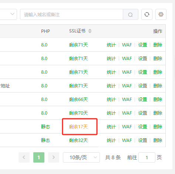Open WAF for the 剩余66天 row
Screen dimensions: 175x174
point(127,100)
